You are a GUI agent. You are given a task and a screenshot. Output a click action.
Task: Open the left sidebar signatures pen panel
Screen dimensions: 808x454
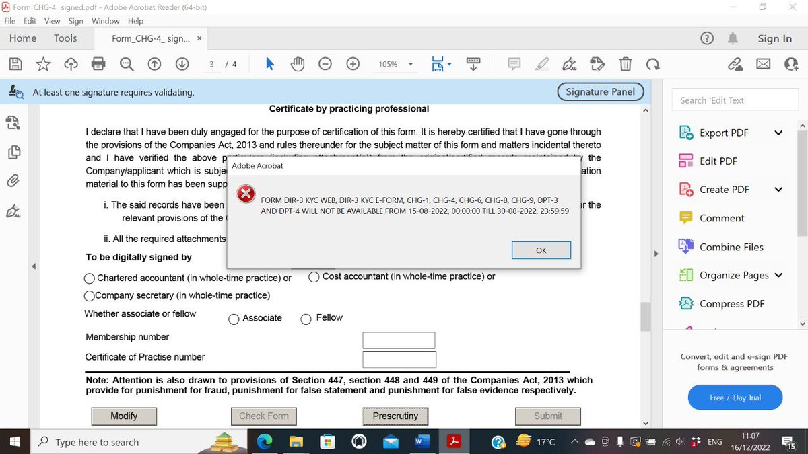(13, 211)
